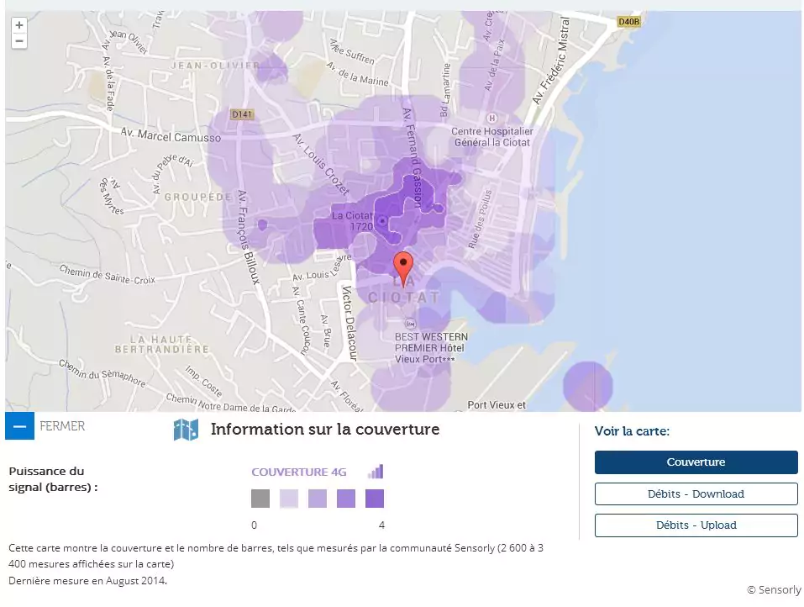This screenshot has height=607, width=804.
Task: Switch to Débits - Upload map
Action: tap(696, 525)
